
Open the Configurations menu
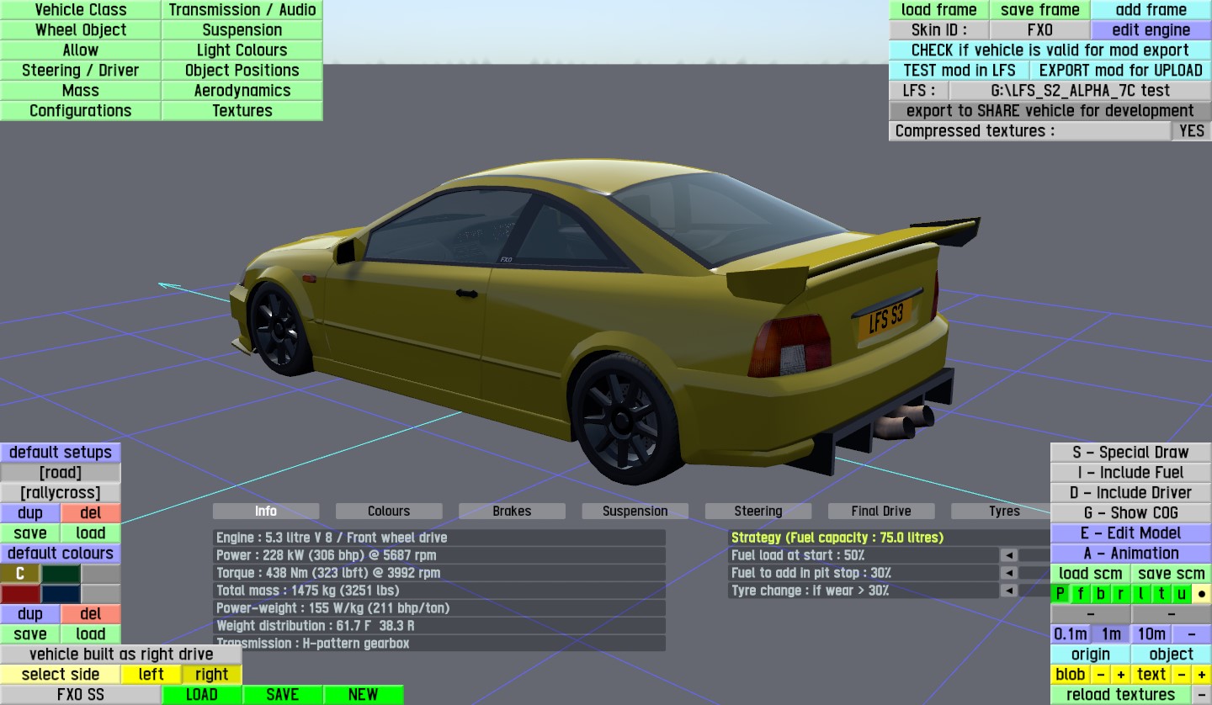pyautogui.click(x=81, y=111)
